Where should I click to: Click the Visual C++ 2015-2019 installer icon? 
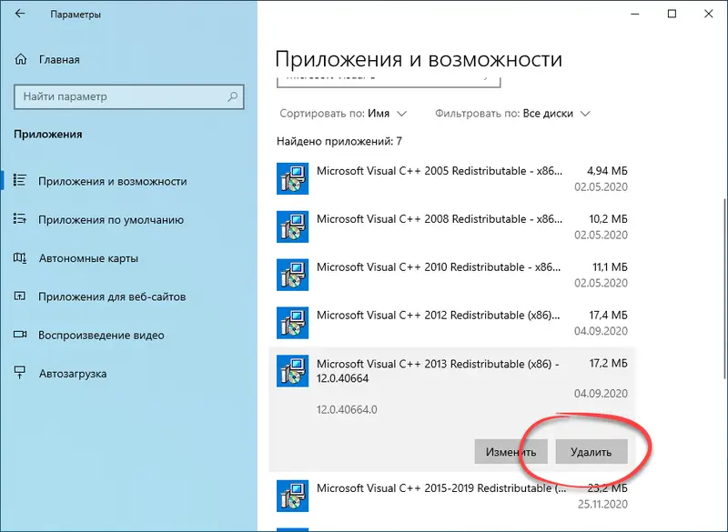(x=292, y=496)
